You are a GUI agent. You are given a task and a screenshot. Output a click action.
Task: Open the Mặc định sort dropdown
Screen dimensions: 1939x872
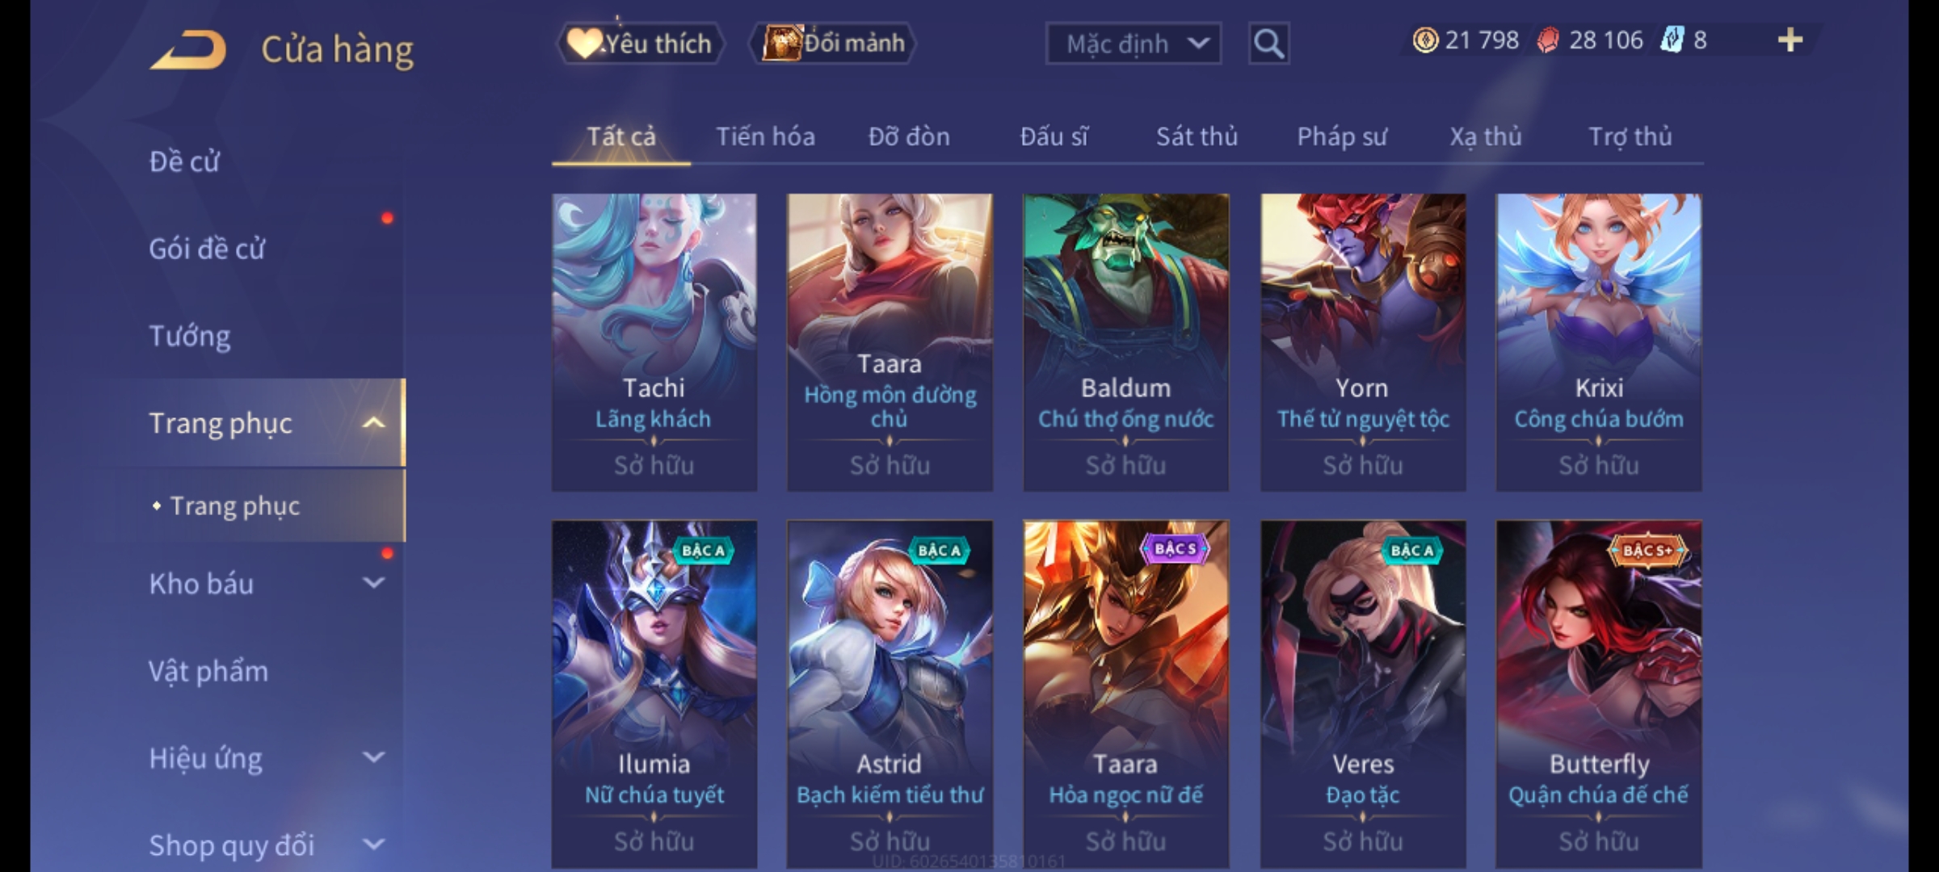[1133, 44]
